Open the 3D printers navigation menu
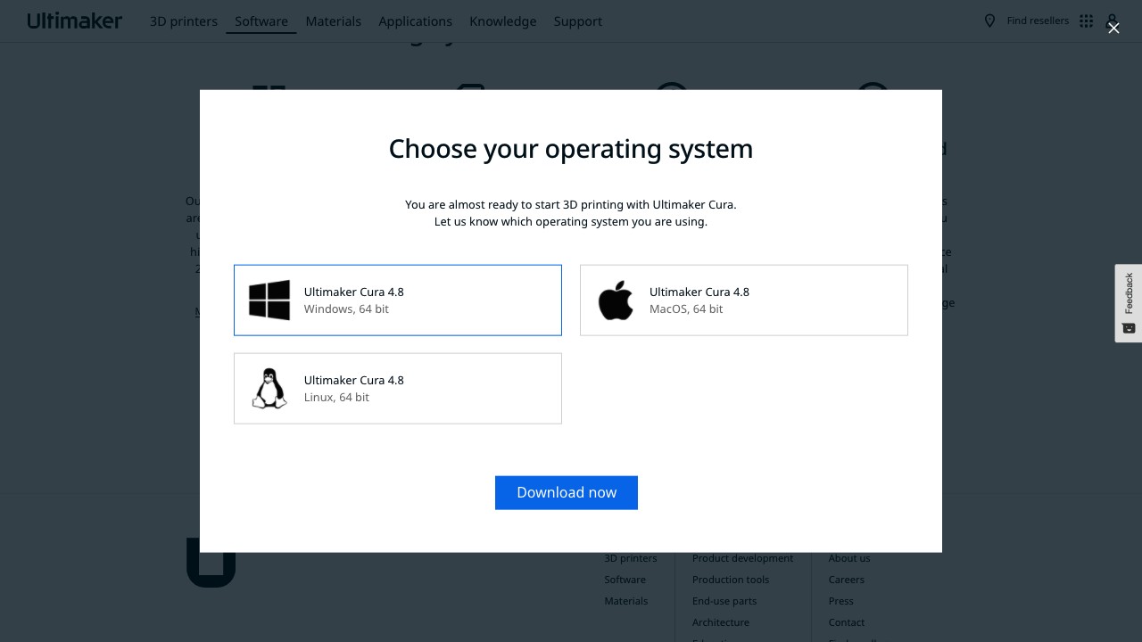Image resolution: width=1142 pixels, height=642 pixels. 184,21
